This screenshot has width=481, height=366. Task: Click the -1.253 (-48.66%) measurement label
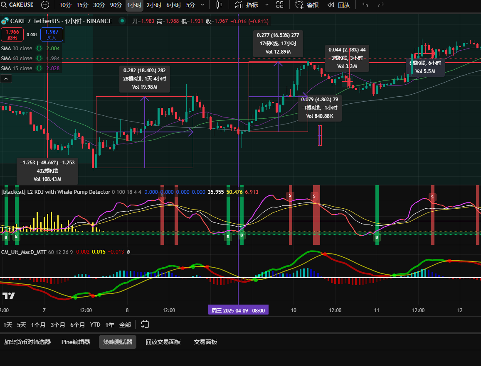click(x=47, y=171)
